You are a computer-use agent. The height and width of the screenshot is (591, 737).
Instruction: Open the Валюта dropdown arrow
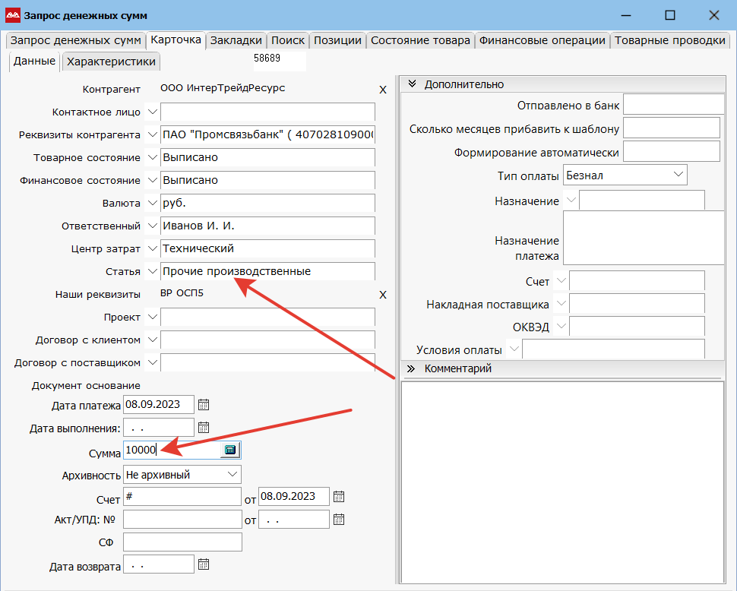pos(152,203)
